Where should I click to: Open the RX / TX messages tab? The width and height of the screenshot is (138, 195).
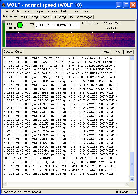tap(80, 17)
